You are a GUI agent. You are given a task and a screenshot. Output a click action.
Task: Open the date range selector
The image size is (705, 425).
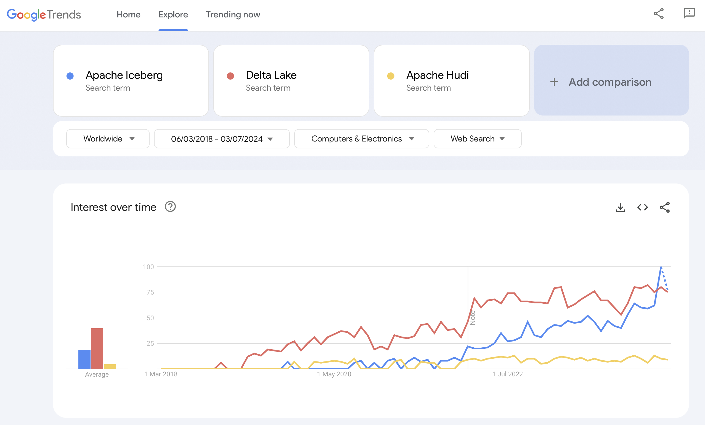(x=222, y=139)
